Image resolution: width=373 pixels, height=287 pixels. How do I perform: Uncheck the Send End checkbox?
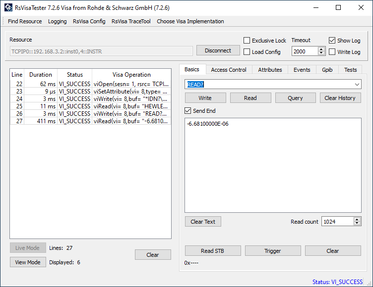187,111
